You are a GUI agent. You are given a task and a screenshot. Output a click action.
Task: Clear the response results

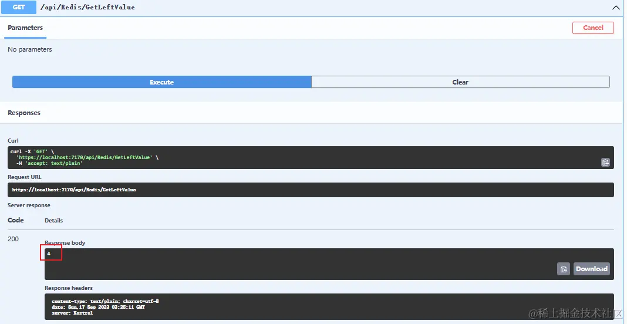tap(460, 82)
